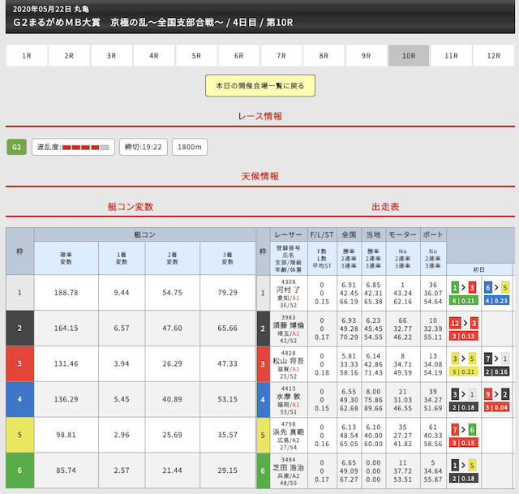Click value 188.78 in lane 1 row

point(66,293)
